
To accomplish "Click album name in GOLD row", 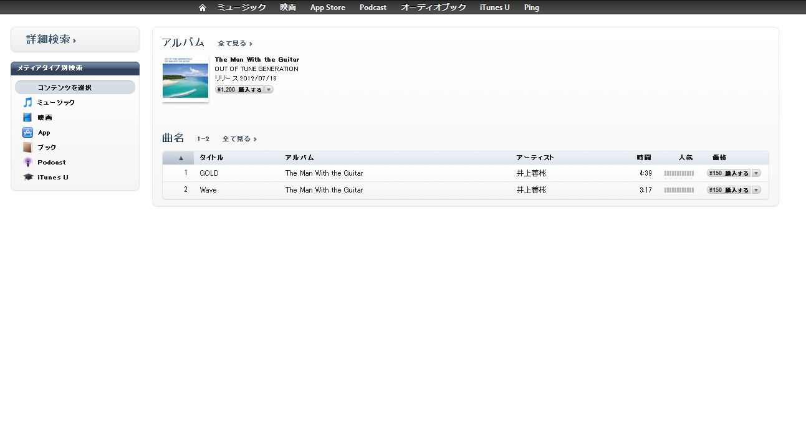I will tap(324, 173).
